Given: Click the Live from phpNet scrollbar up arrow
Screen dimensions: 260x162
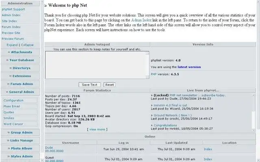Looking at the screenshot, I should tap(253, 95).
